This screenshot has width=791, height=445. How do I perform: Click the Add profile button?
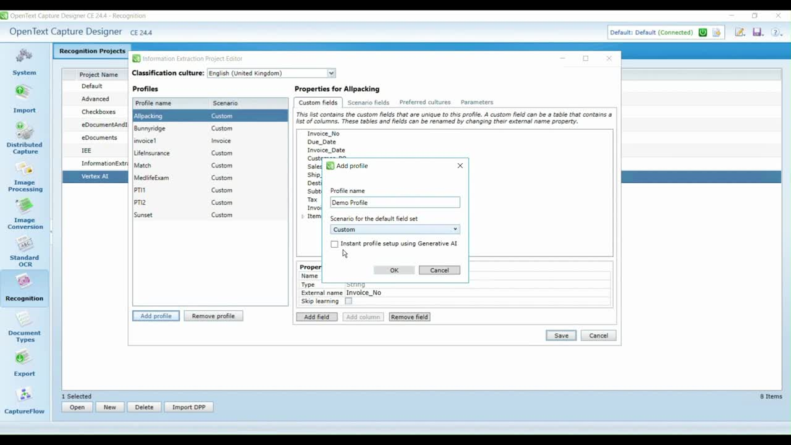click(156, 316)
